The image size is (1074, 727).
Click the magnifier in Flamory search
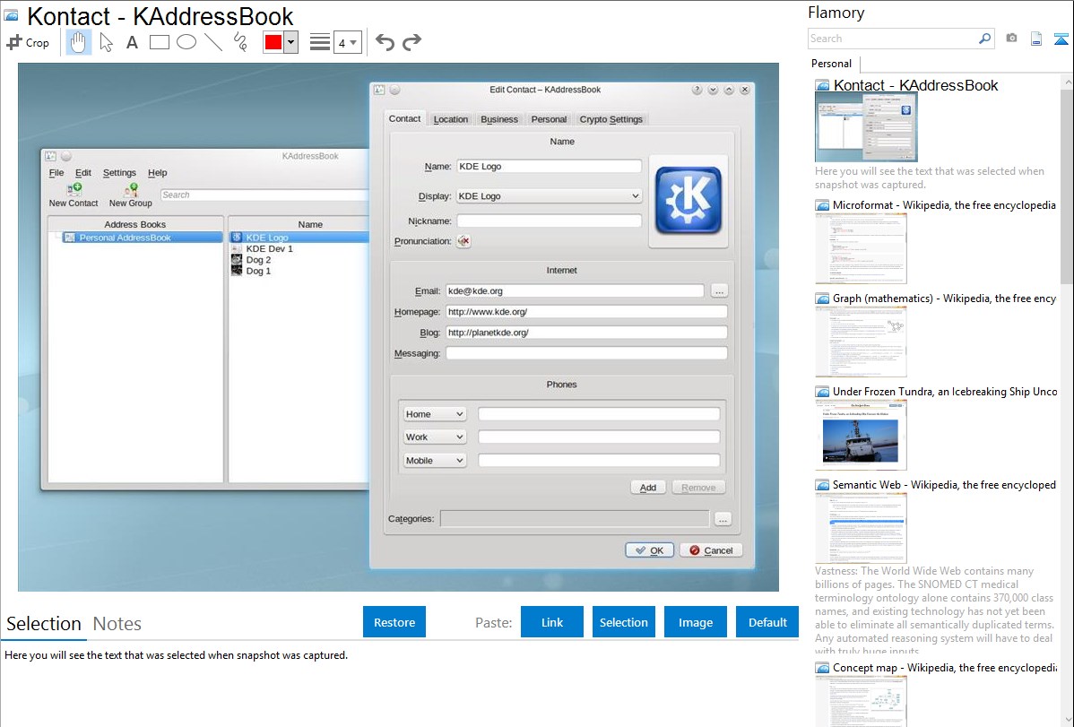coord(985,39)
